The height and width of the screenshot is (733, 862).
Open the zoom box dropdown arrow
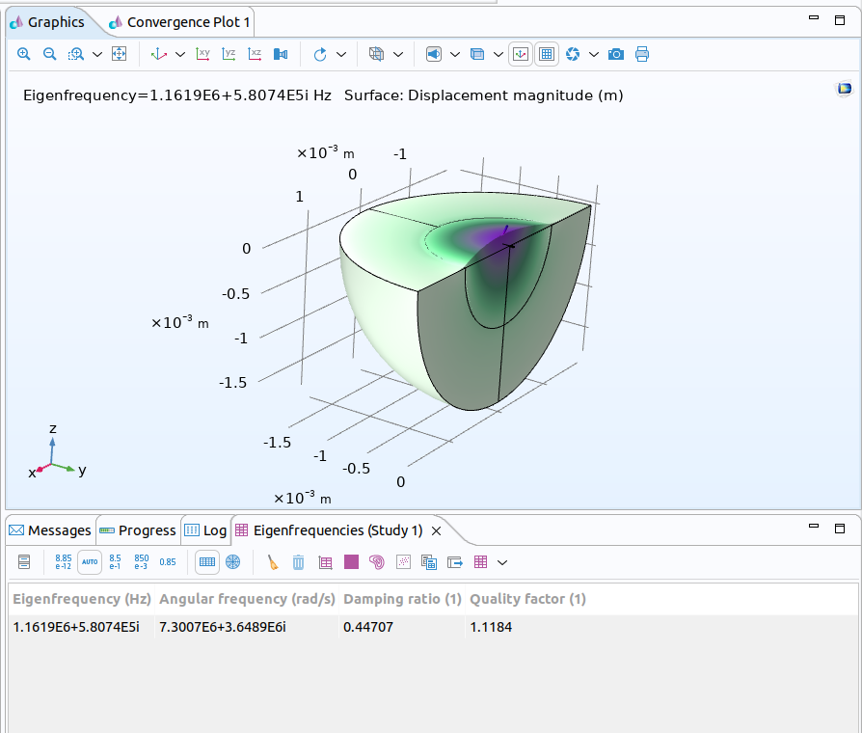click(x=97, y=54)
